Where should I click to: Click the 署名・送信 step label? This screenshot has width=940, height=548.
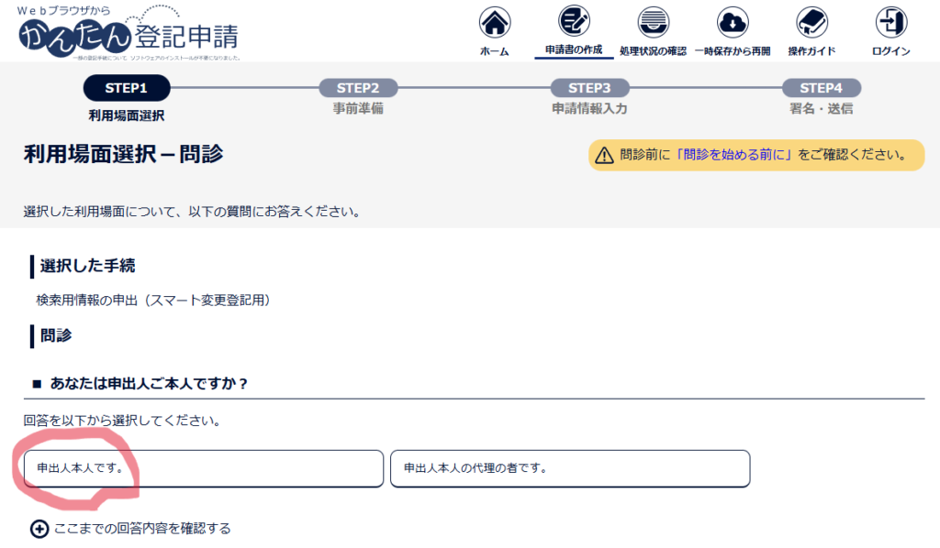821,109
